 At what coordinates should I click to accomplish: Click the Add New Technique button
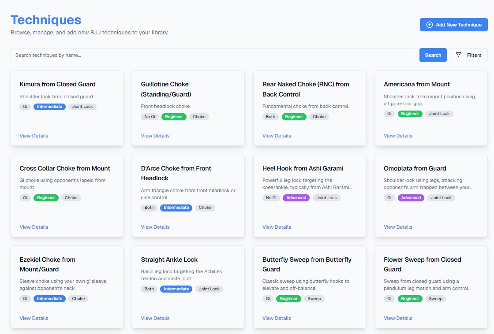coord(454,25)
